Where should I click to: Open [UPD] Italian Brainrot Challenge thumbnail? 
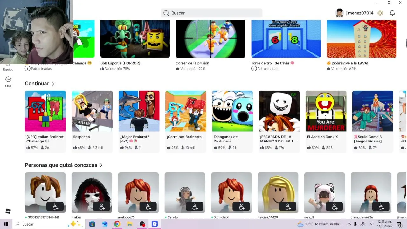(x=45, y=111)
